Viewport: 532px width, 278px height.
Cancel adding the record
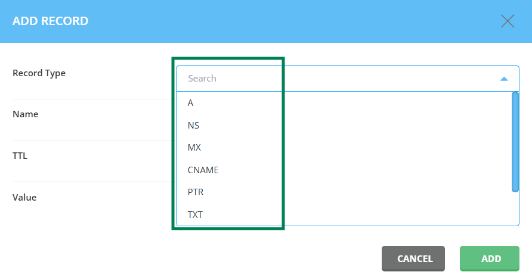click(413, 259)
